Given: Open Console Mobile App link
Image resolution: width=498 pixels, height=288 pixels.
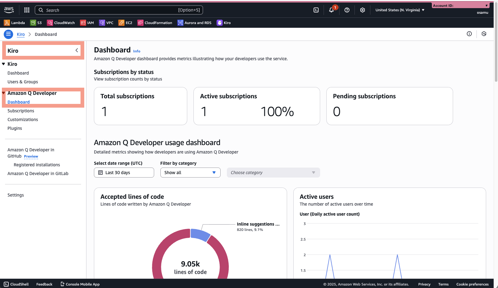Looking at the screenshot, I should click(x=80, y=284).
